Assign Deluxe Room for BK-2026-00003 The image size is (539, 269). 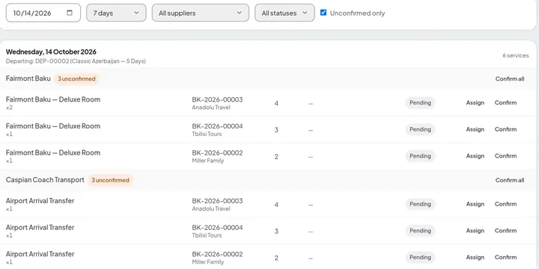click(x=475, y=102)
